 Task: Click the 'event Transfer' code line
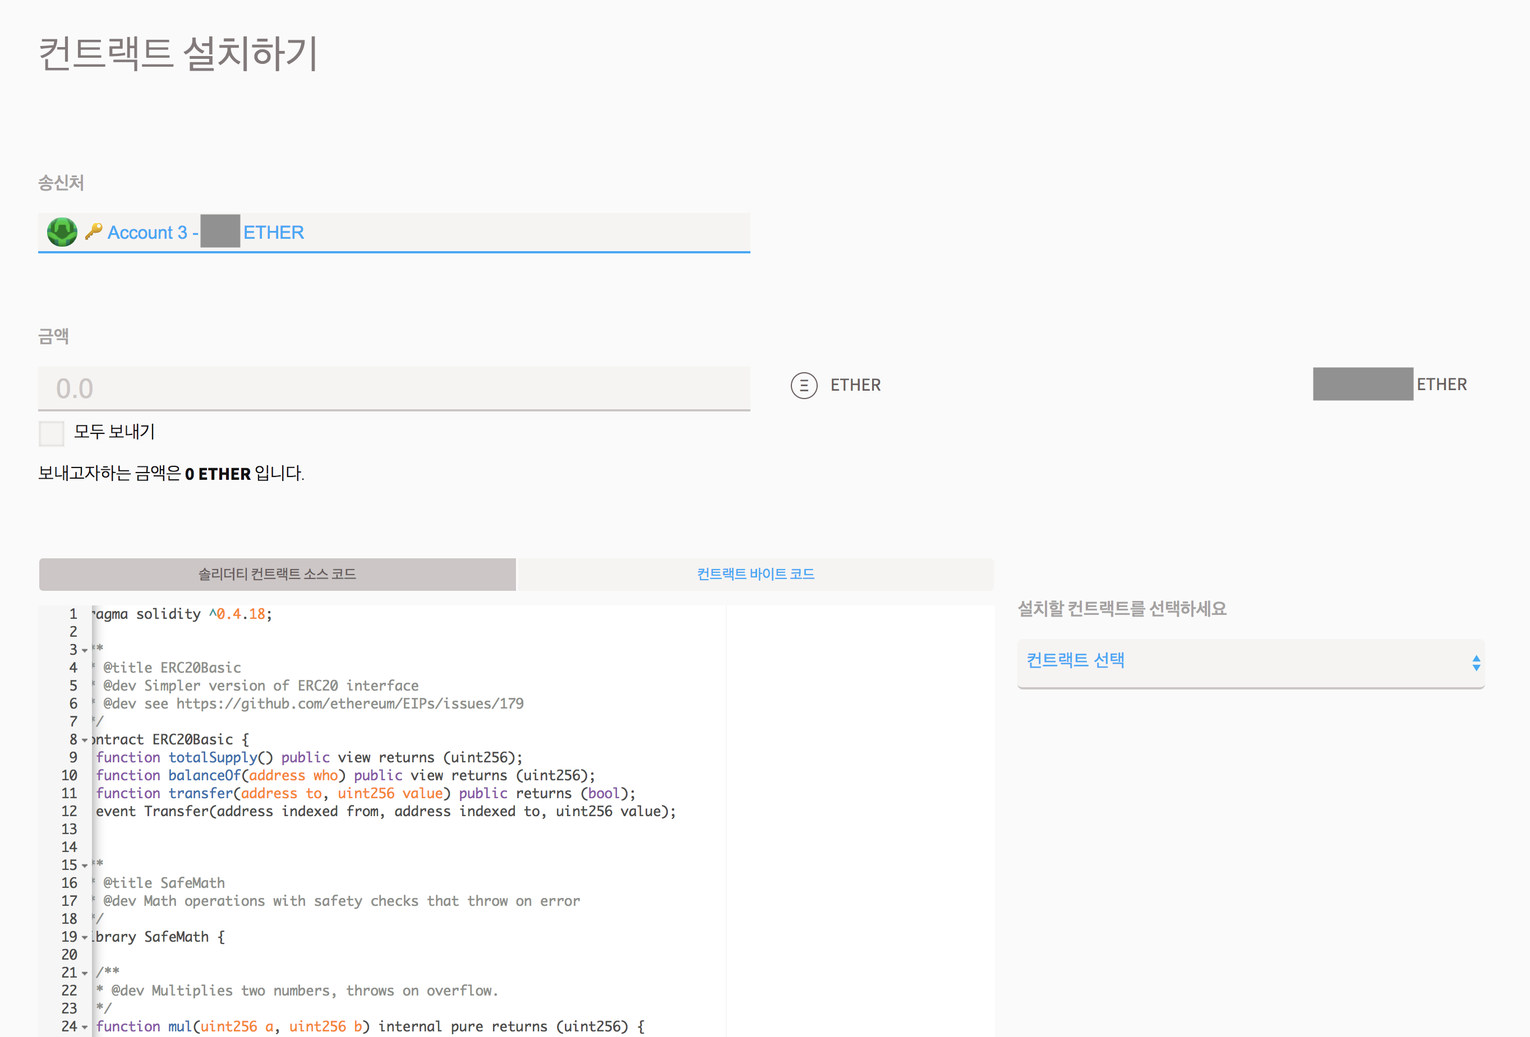[386, 811]
